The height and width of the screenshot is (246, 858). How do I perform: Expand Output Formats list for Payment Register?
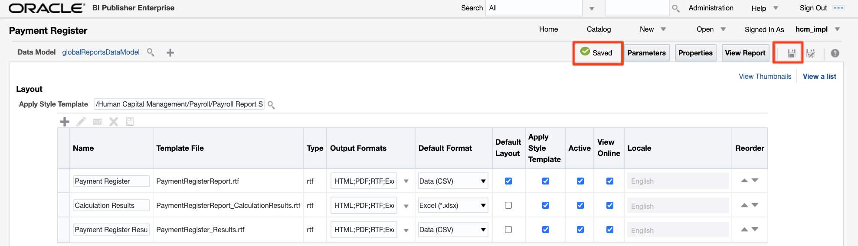pyautogui.click(x=406, y=181)
